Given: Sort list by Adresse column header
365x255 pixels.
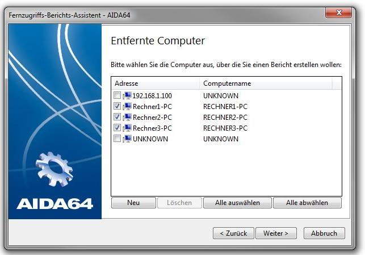Looking at the screenshot, I should tap(156, 83).
